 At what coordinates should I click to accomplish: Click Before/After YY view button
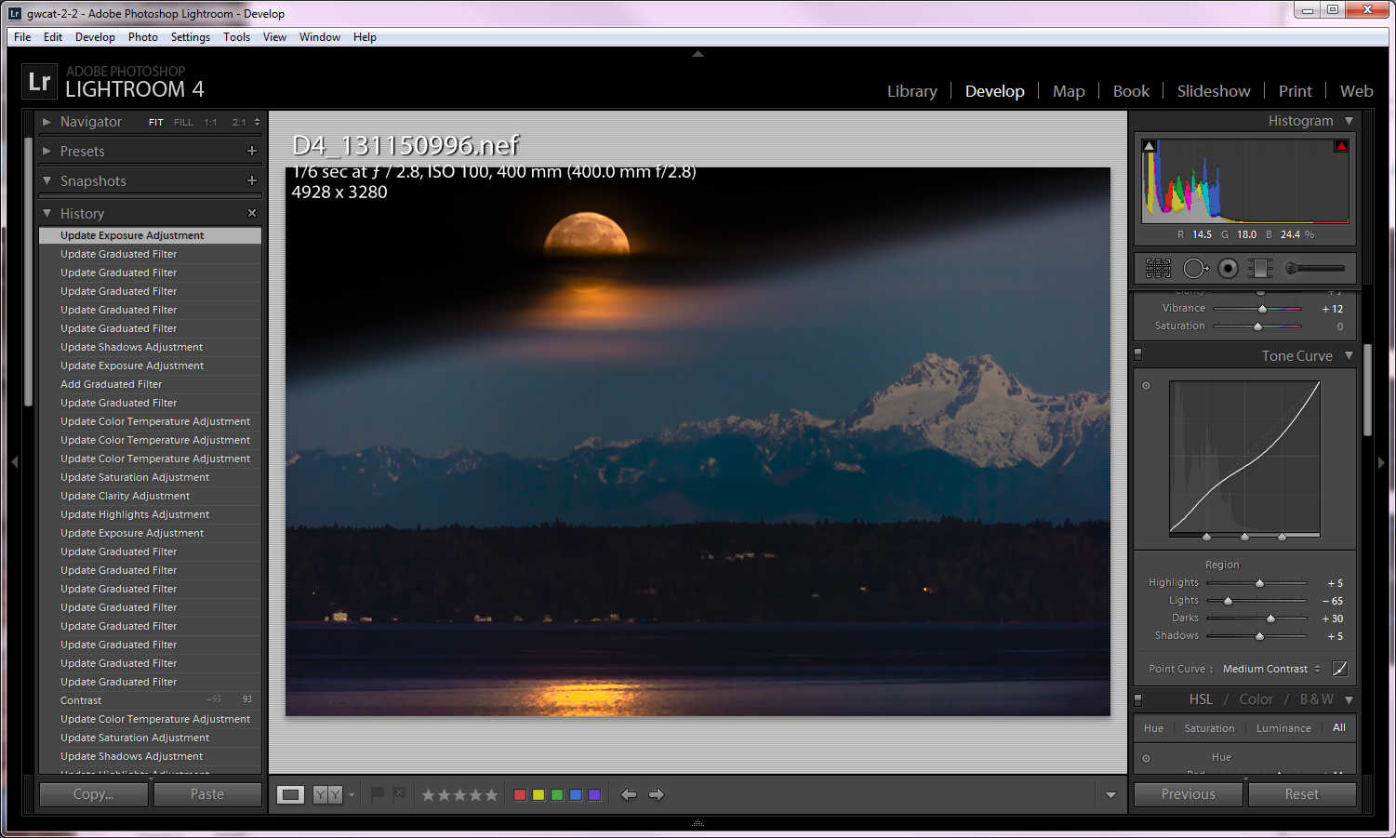pos(327,794)
